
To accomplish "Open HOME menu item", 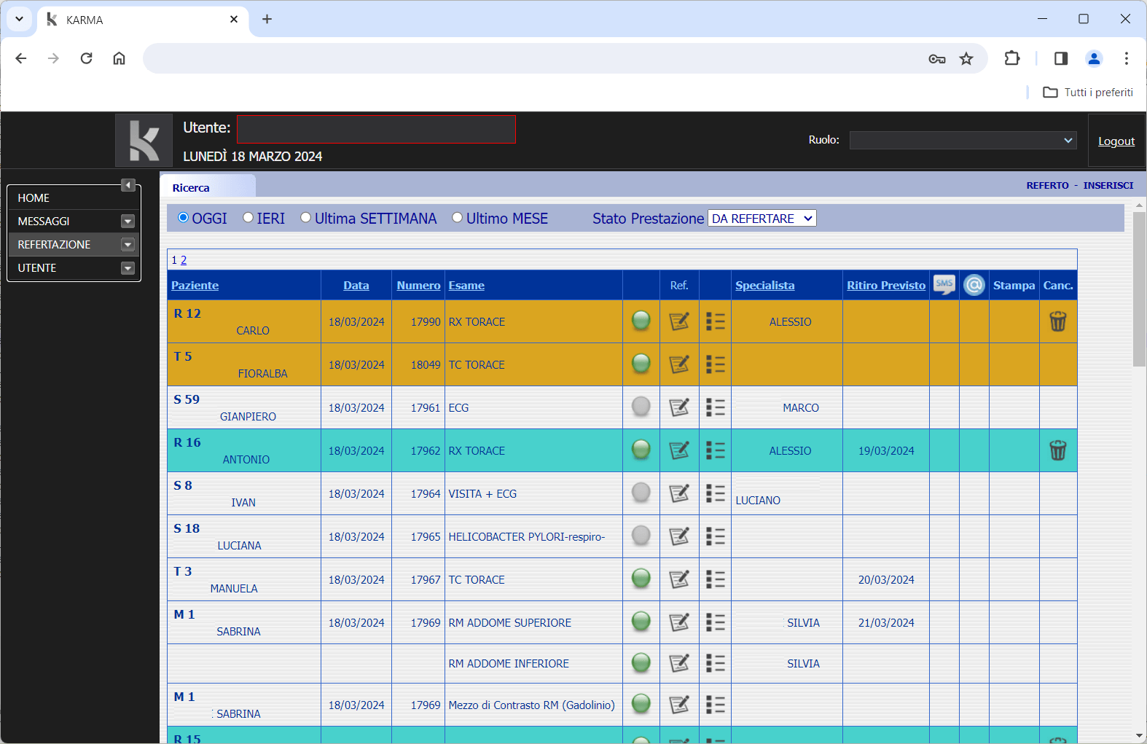I will pyautogui.click(x=73, y=198).
